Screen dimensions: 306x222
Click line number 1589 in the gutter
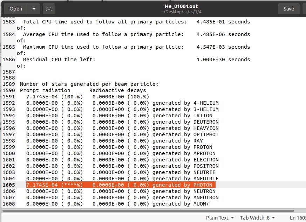[x=9, y=84]
